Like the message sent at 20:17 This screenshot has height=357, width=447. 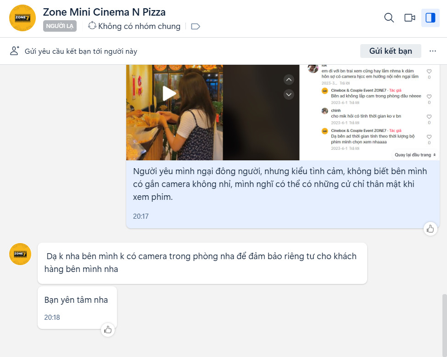pyautogui.click(x=430, y=229)
